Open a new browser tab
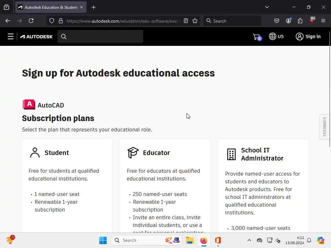This screenshot has height=248, width=331. pos(93,7)
